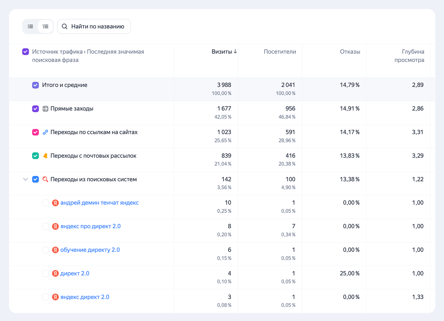Screen dimensions: 444x321
Task: Switch to flat list view icon
Action: pyautogui.click(x=31, y=26)
